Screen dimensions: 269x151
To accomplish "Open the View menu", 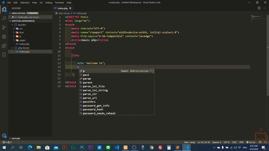I will coord(34,3).
